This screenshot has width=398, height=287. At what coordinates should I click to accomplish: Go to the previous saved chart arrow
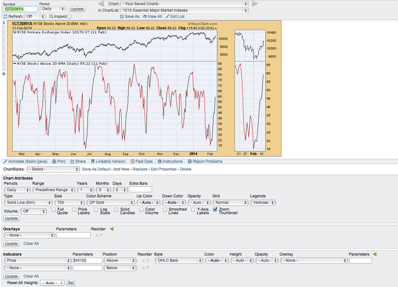pos(101,3)
